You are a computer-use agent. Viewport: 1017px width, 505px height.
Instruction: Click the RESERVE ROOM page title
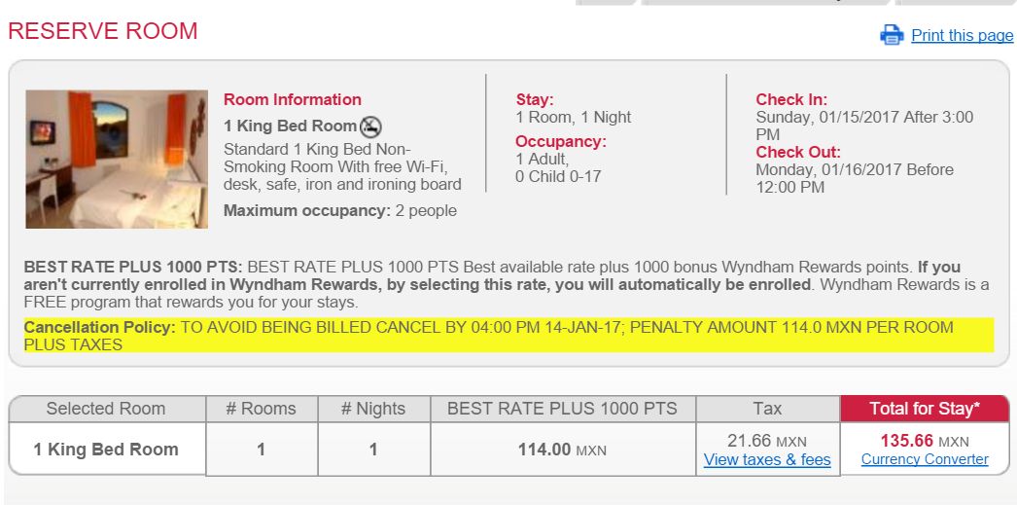[x=102, y=31]
